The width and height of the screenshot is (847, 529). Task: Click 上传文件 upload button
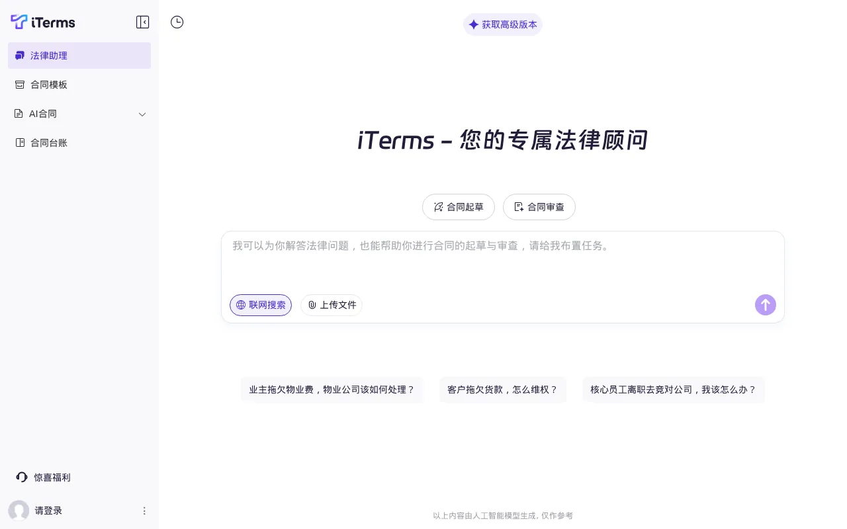332,305
